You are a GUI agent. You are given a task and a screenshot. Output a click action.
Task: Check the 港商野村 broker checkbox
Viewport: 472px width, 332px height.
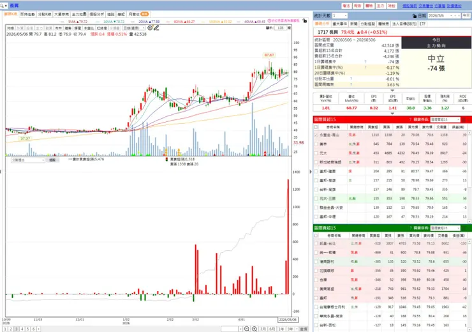pos(316,262)
